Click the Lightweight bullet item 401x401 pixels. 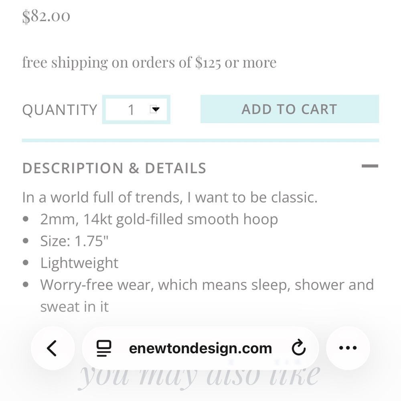[79, 263]
